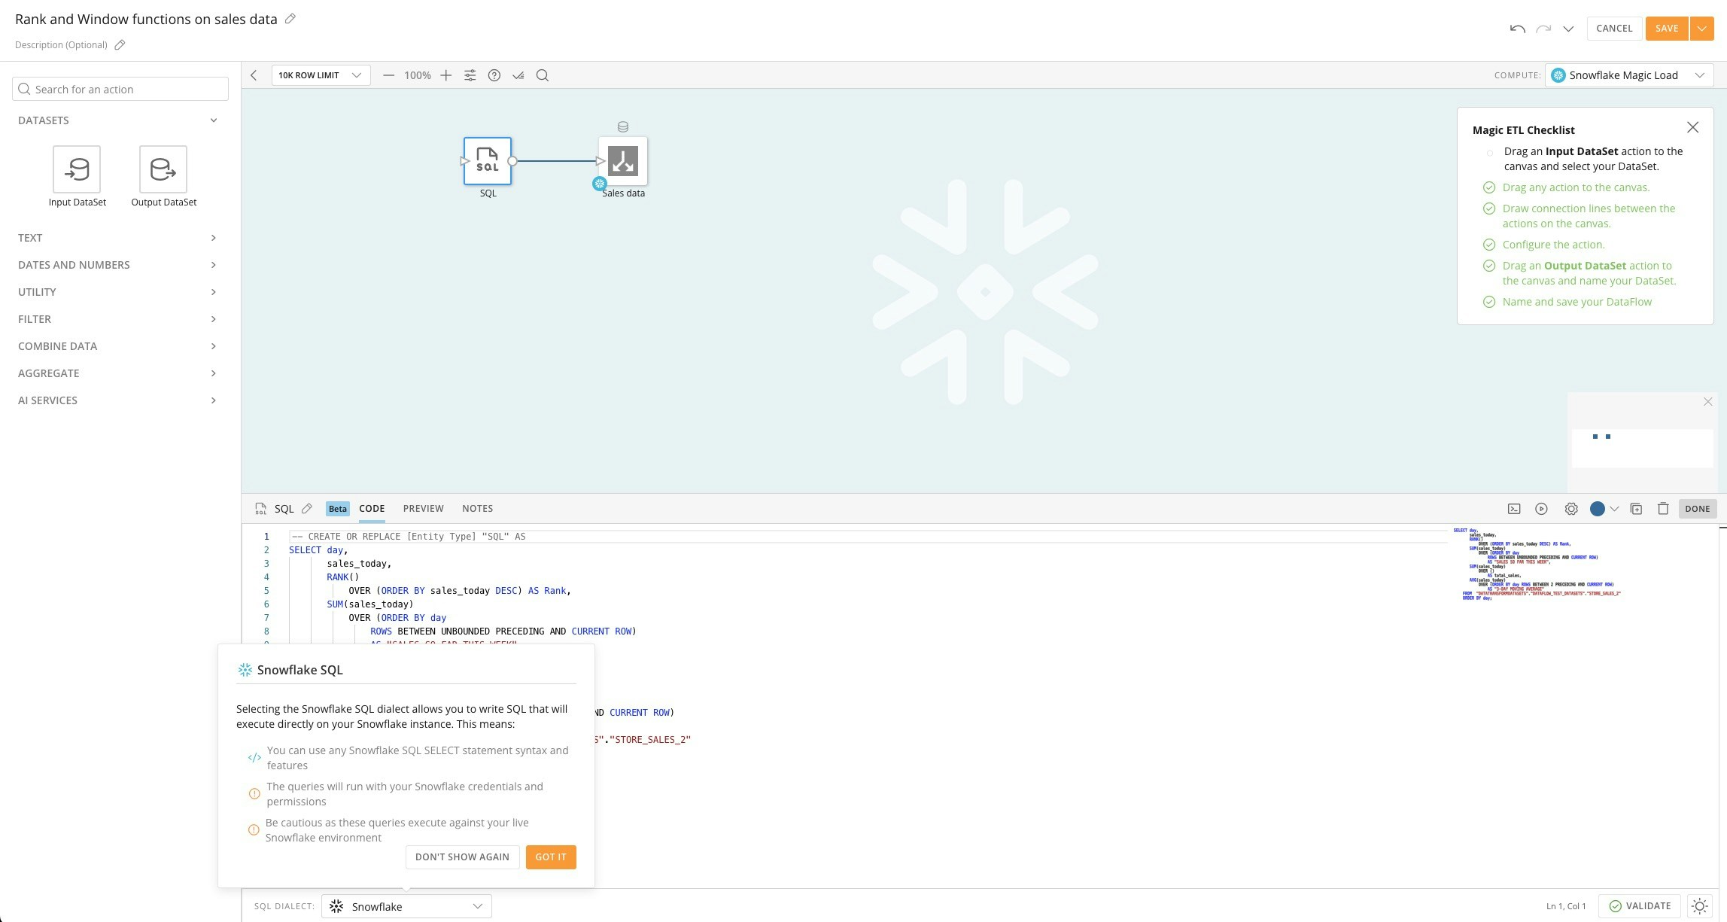This screenshot has width=1727, height=922.
Task: Switch to the PREVIEW tab
Action: tap(423, 509)
